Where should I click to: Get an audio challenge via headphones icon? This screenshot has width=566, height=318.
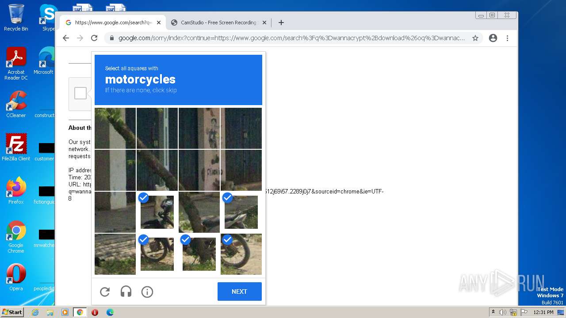126,291
